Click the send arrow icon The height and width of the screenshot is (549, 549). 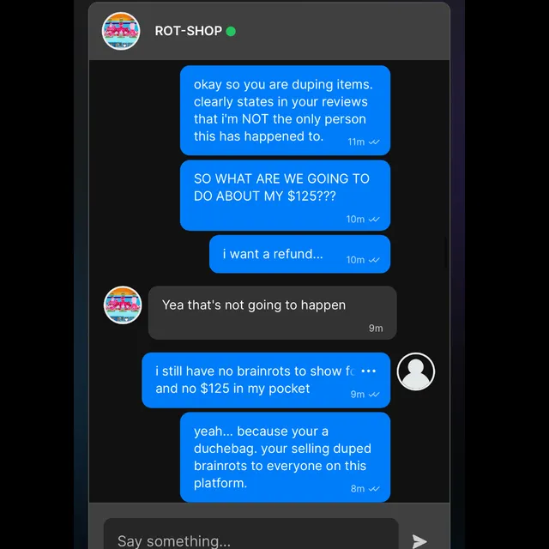click(419, 541)
